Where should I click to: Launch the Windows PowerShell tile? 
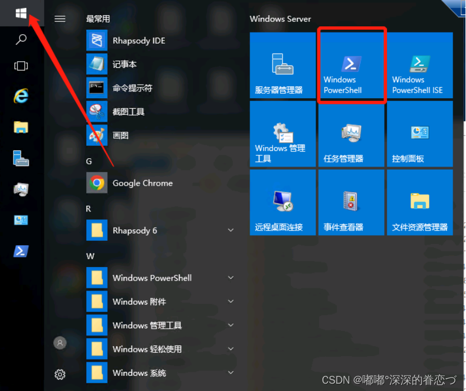click(x=351, y=65)
